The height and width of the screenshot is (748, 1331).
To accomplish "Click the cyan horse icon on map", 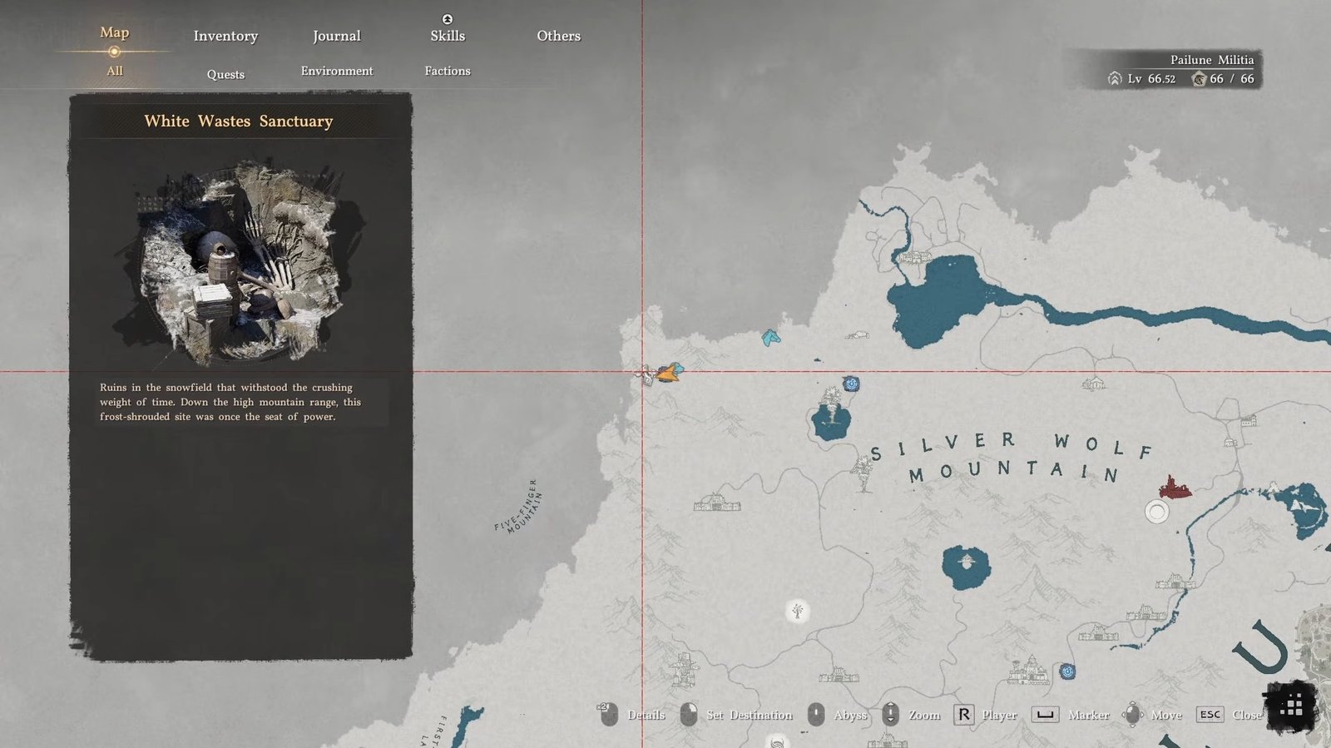I will coord(771,337).
